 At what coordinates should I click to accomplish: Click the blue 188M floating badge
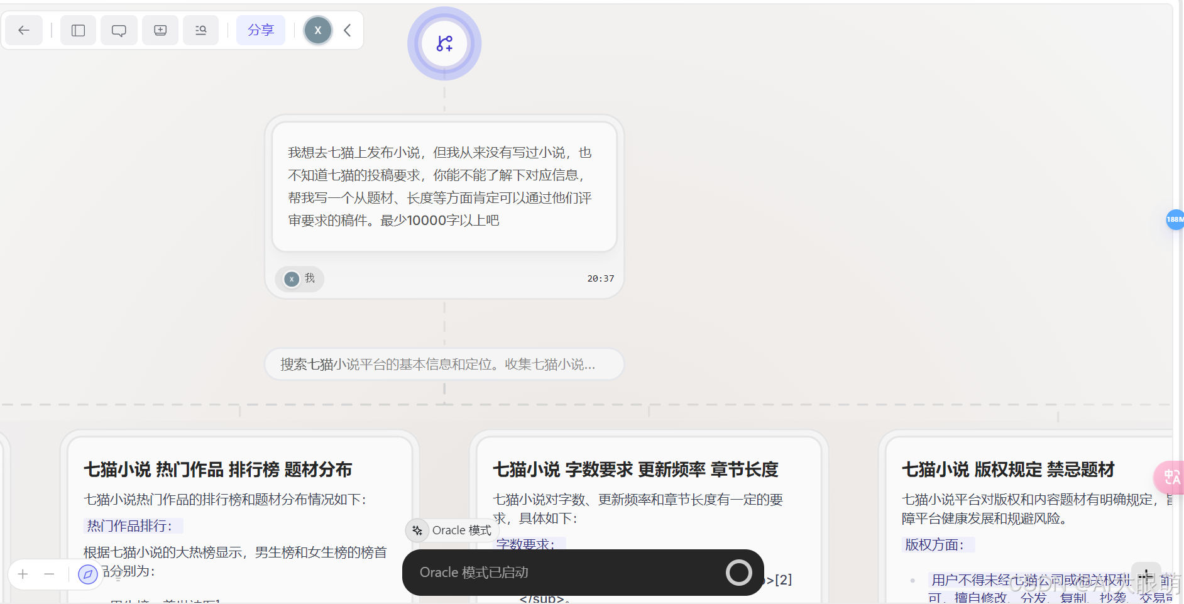1175,219
